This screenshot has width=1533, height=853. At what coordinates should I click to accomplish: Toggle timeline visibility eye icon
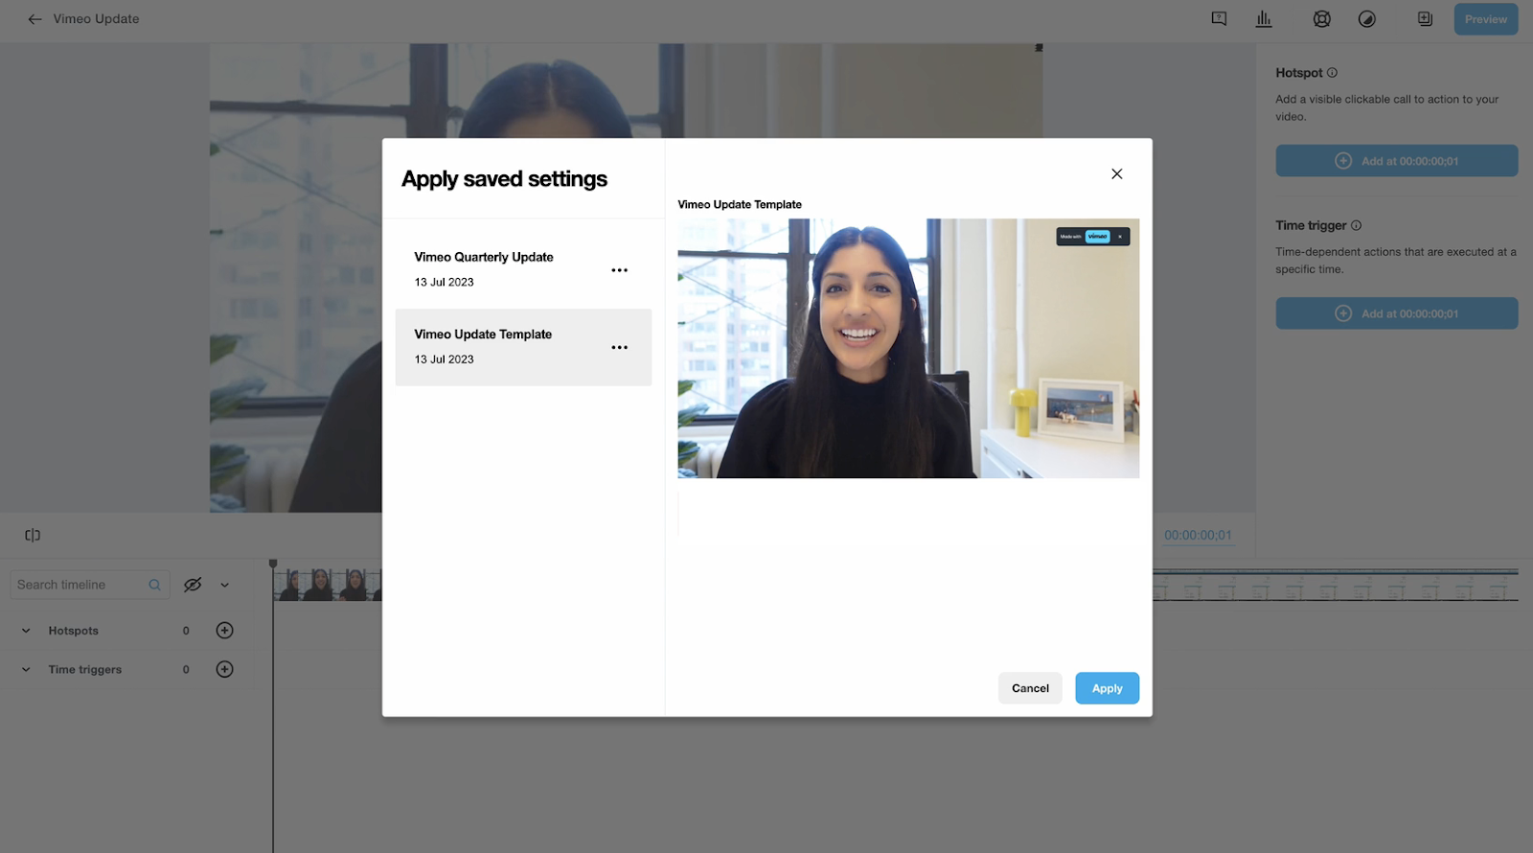[x=193, y=585]
